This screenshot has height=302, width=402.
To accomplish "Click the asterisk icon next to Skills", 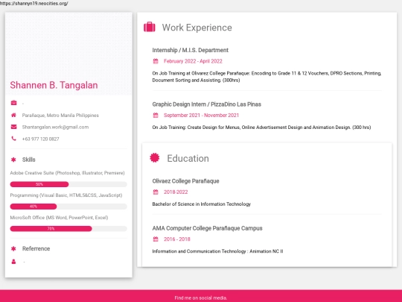I will tap(13, 160).
